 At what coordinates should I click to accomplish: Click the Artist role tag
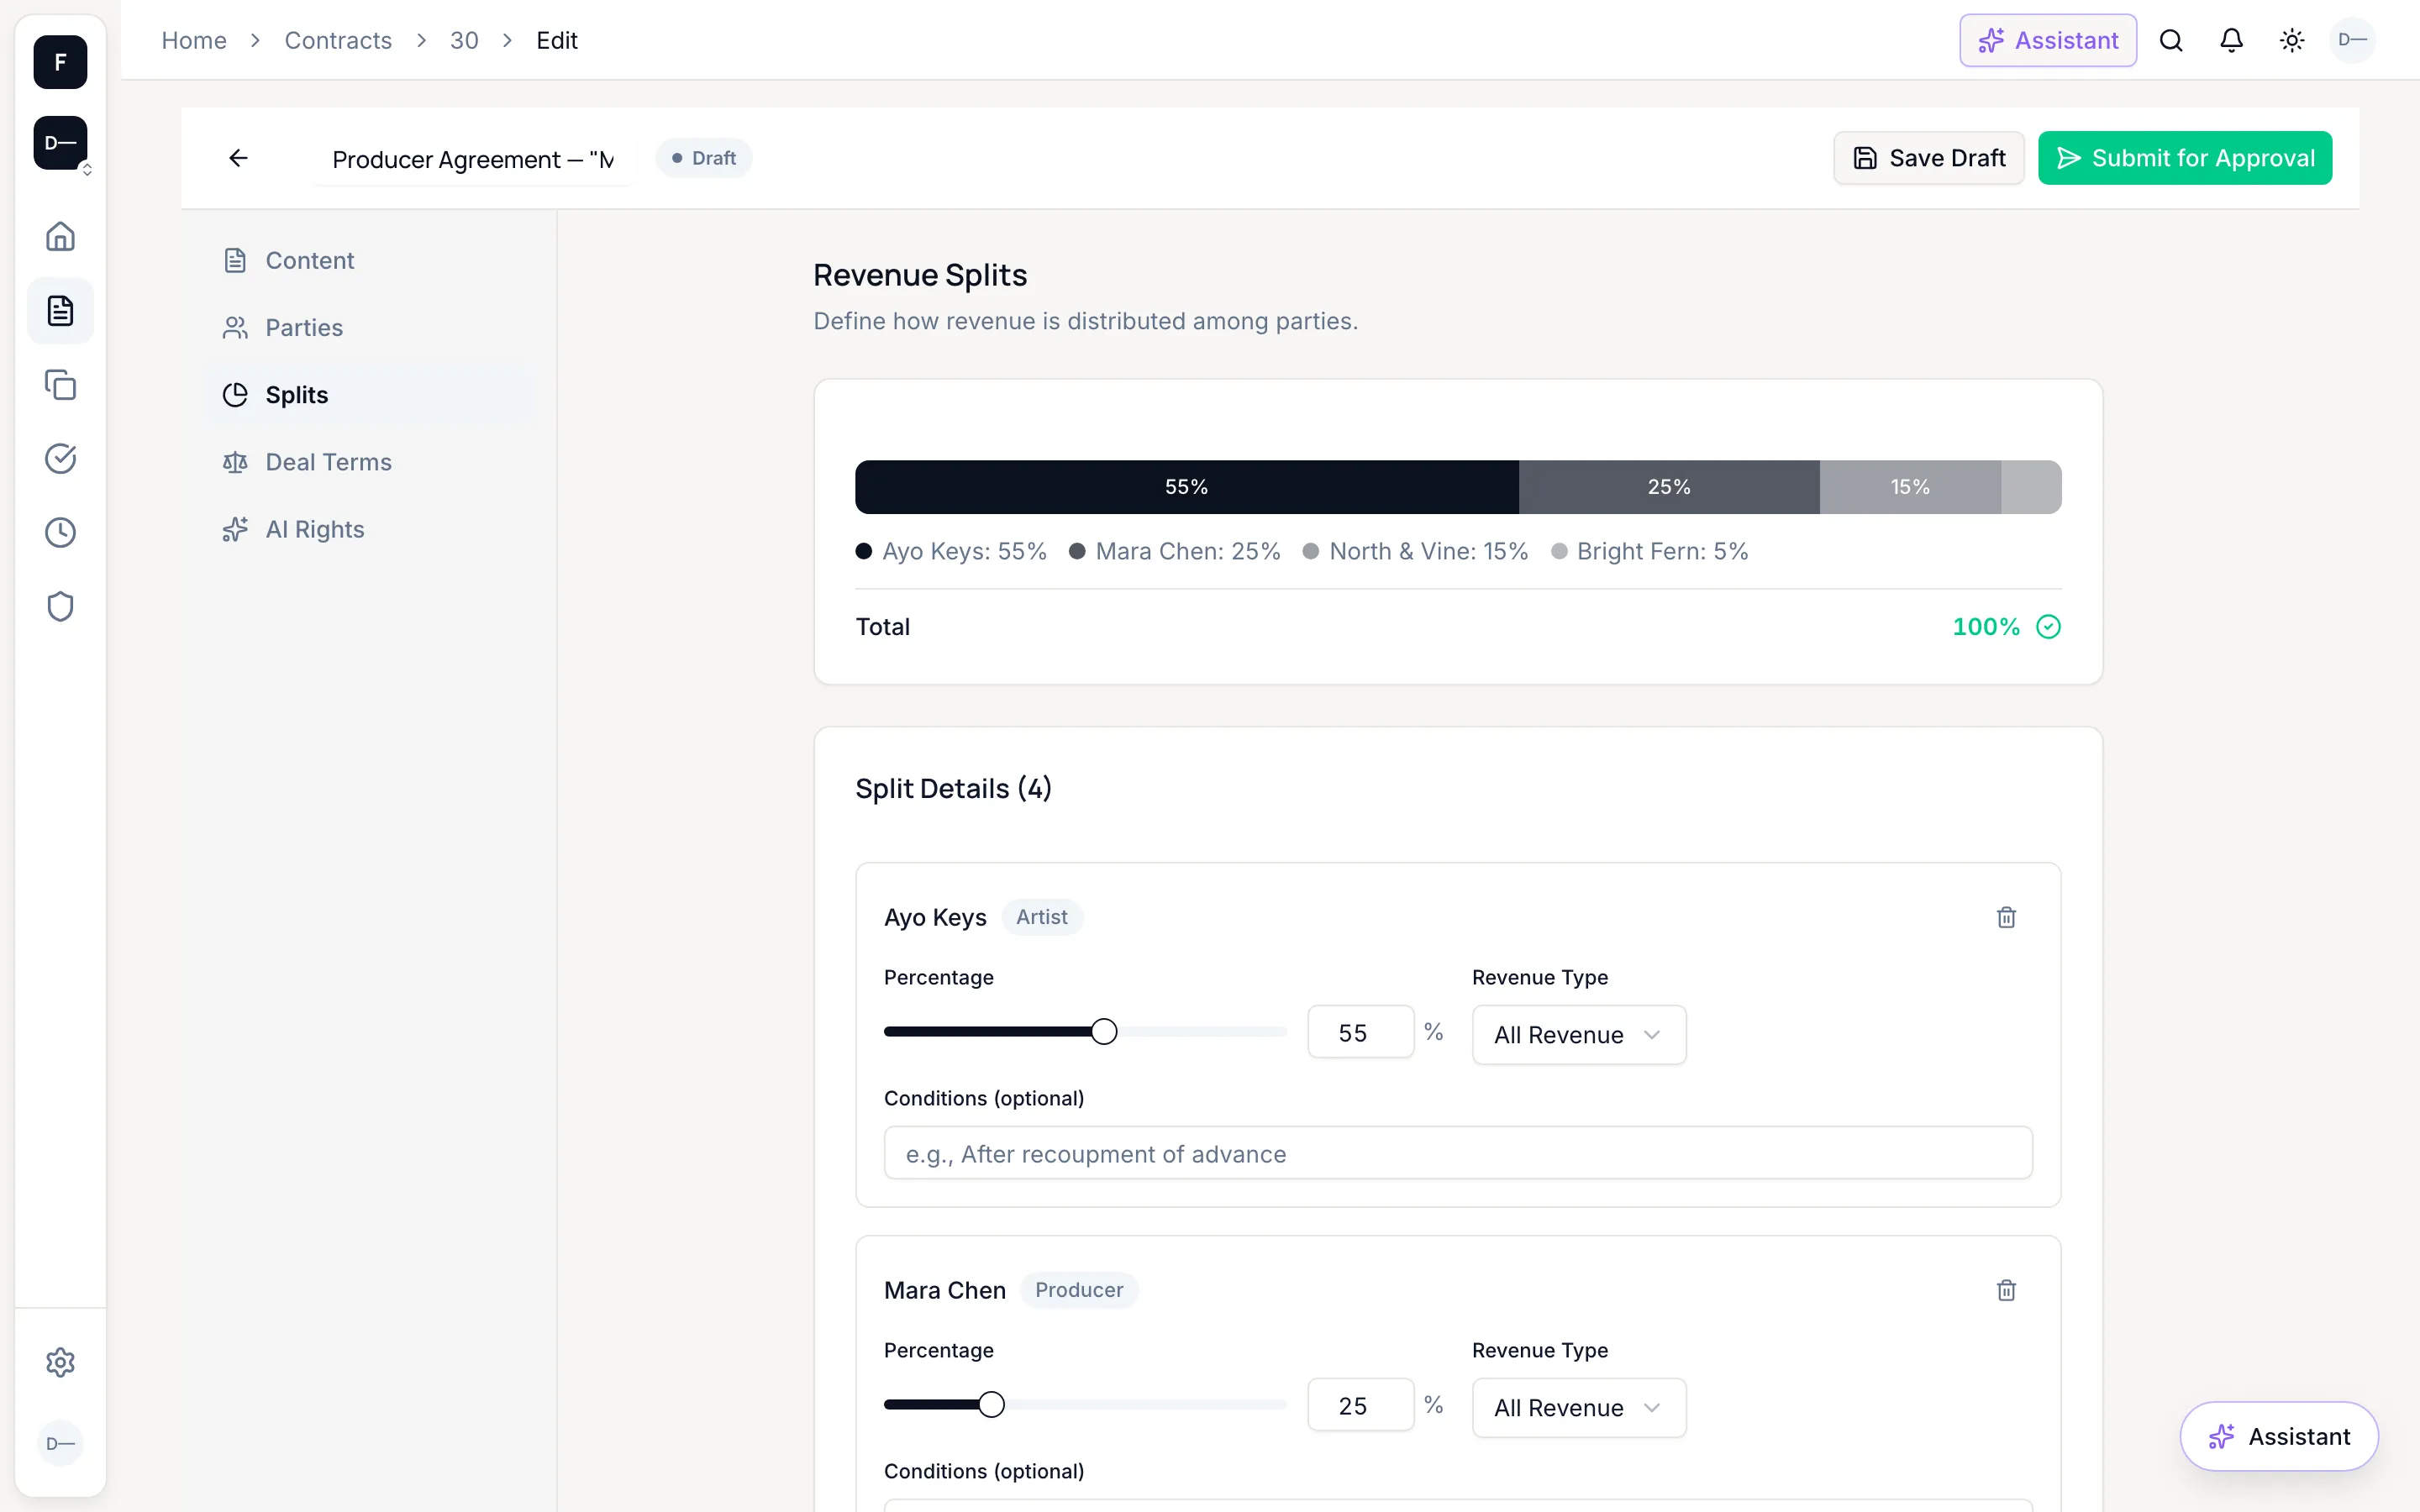click(1042, 917)
